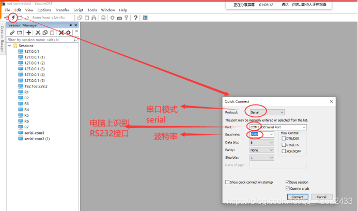
Task: Click the cut scissors icon in Session Manager
Action: (x=38, y=33)
